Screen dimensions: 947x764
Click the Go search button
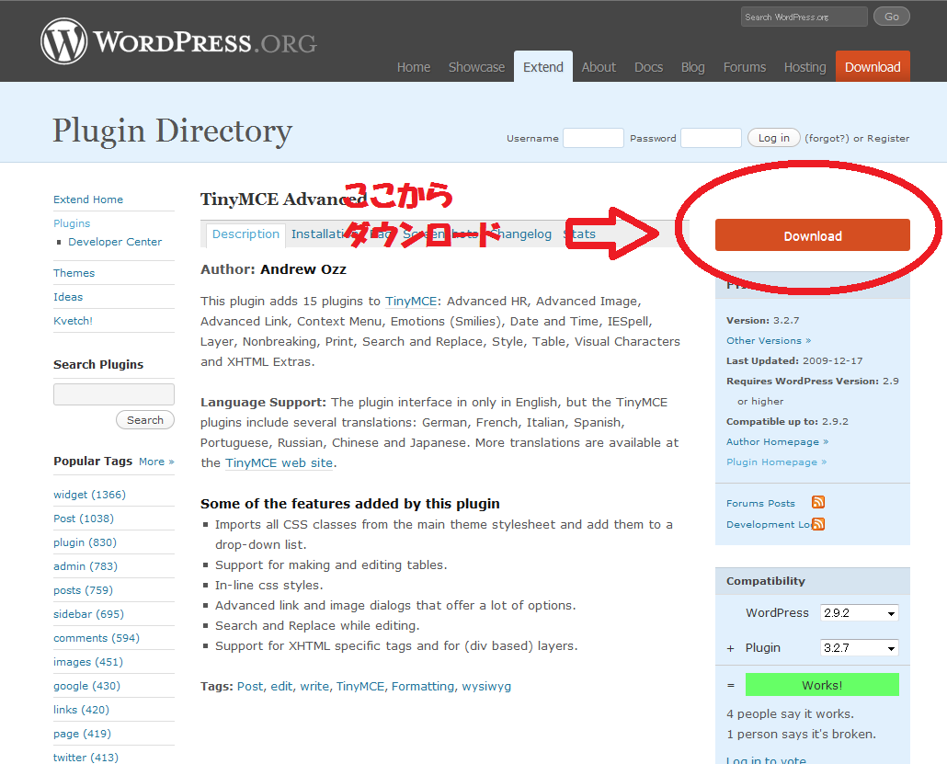(x=892, y=17)
